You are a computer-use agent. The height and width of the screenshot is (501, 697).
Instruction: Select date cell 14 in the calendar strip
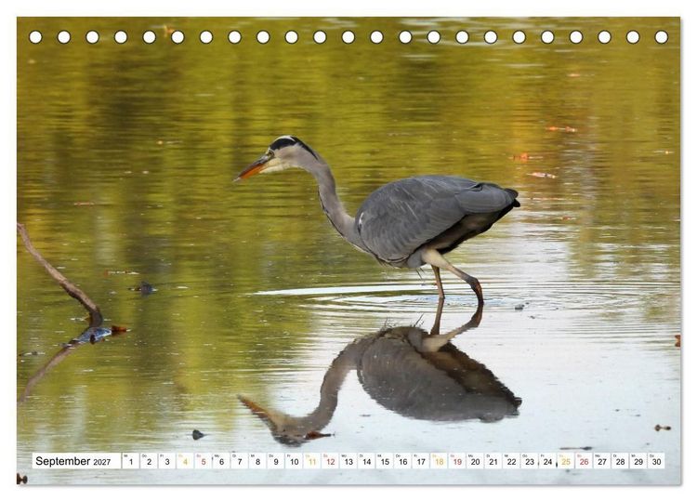coord(366,461)
